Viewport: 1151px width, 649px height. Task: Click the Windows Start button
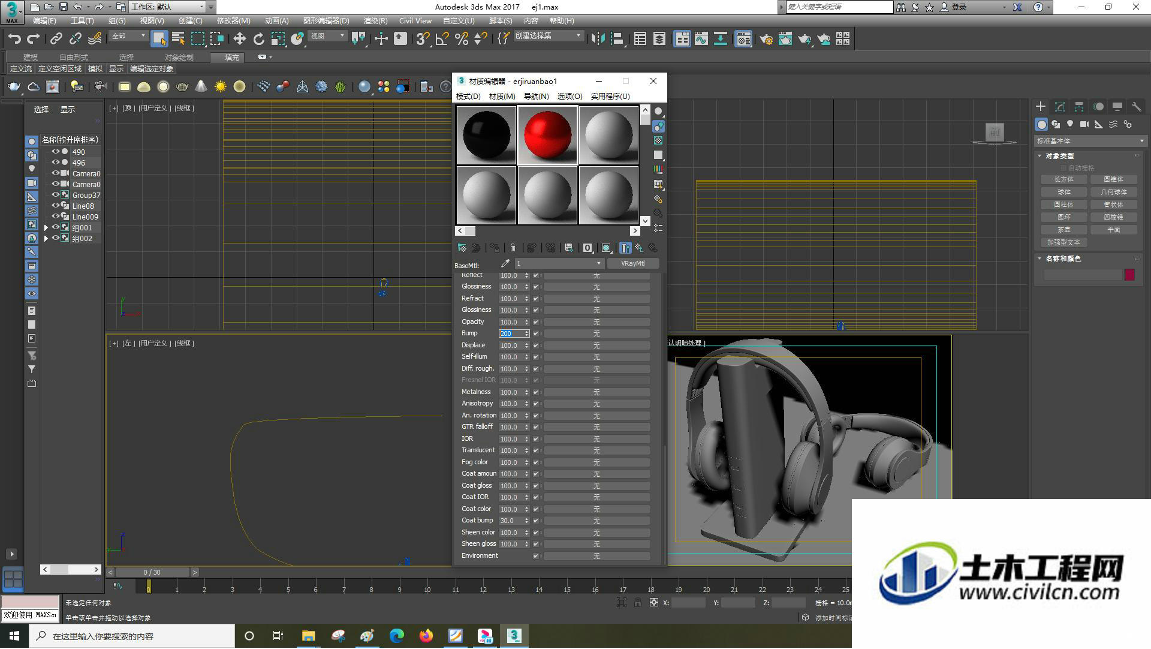[14, 636]
